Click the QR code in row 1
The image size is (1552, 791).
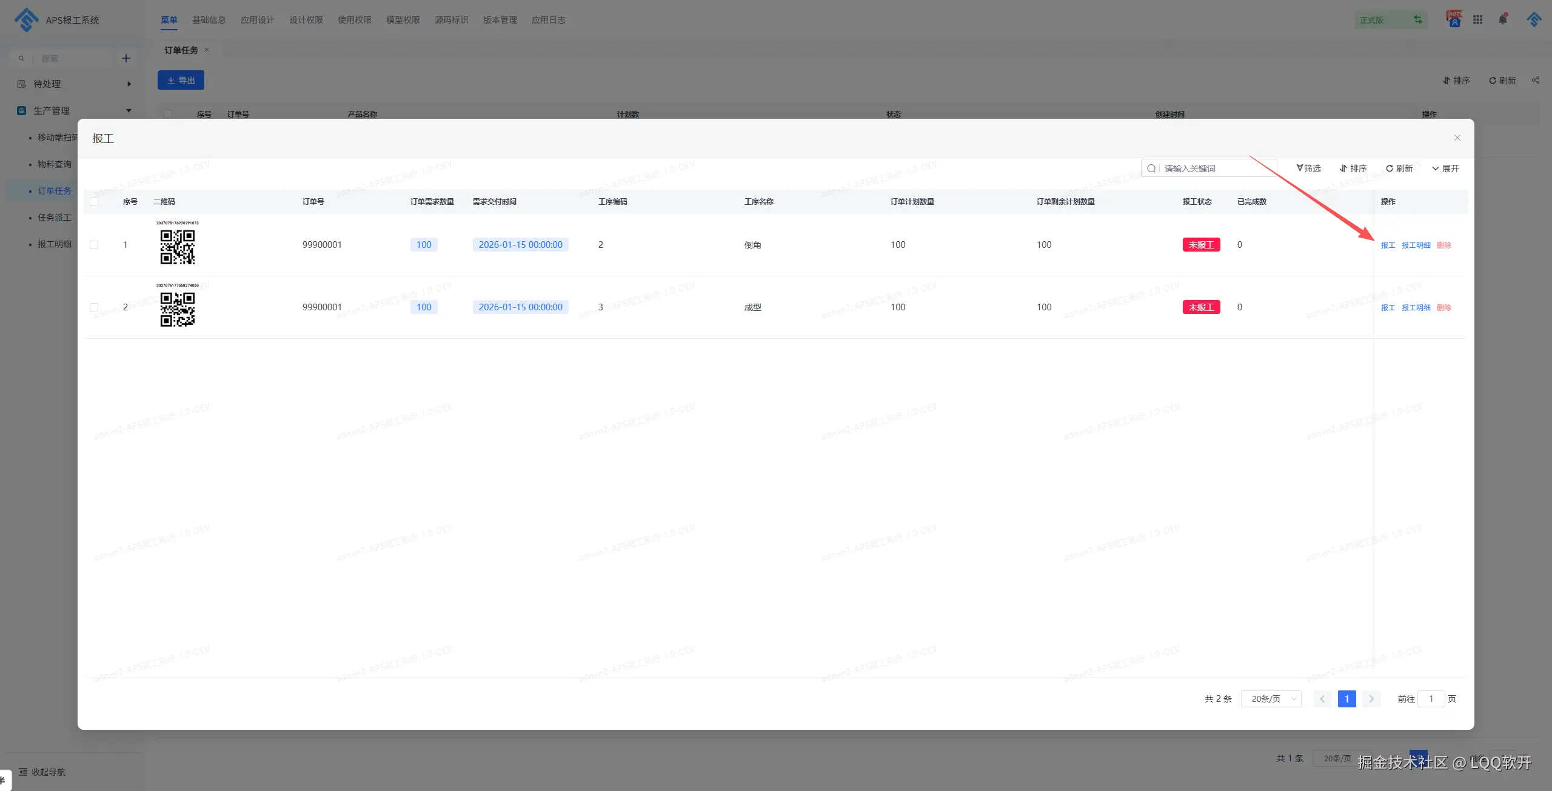pyautogui.click(x=177, y=247)
